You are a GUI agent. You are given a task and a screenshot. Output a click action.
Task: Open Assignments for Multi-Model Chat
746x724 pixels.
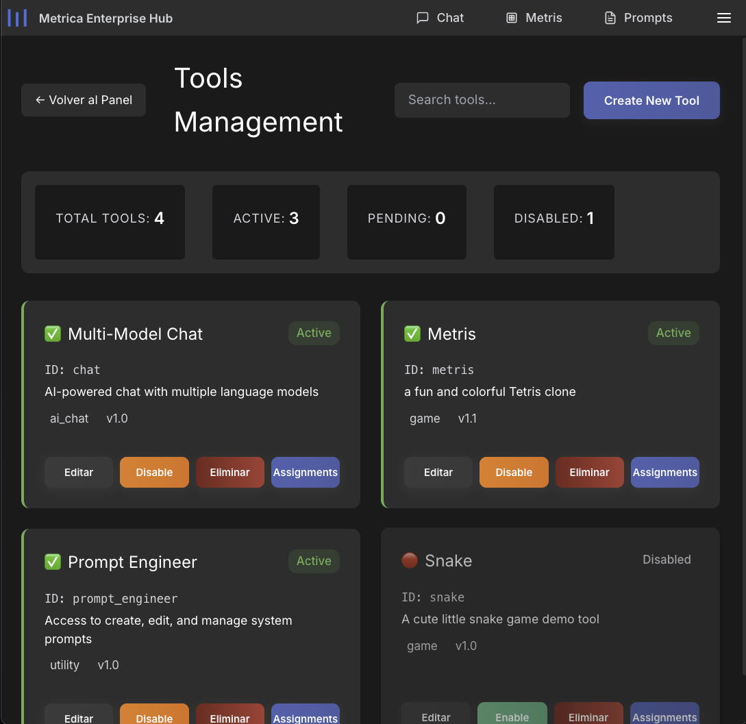click(x=305, y=473)
